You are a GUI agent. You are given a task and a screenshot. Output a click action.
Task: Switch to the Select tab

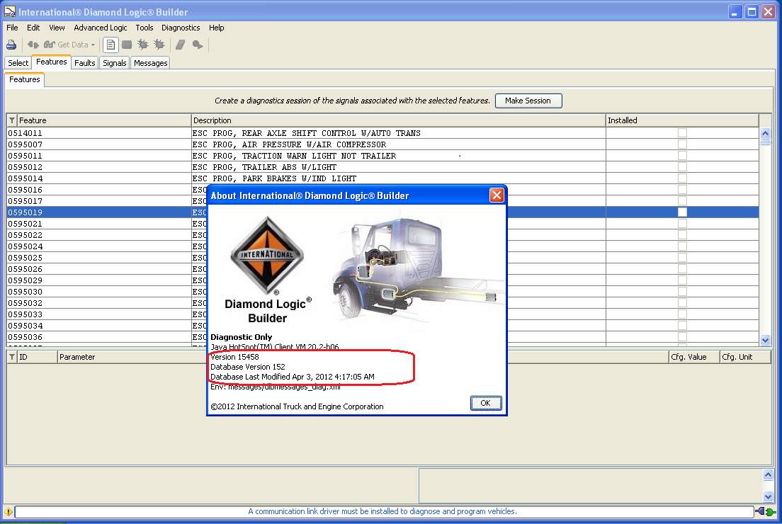[x=18, y=63]
